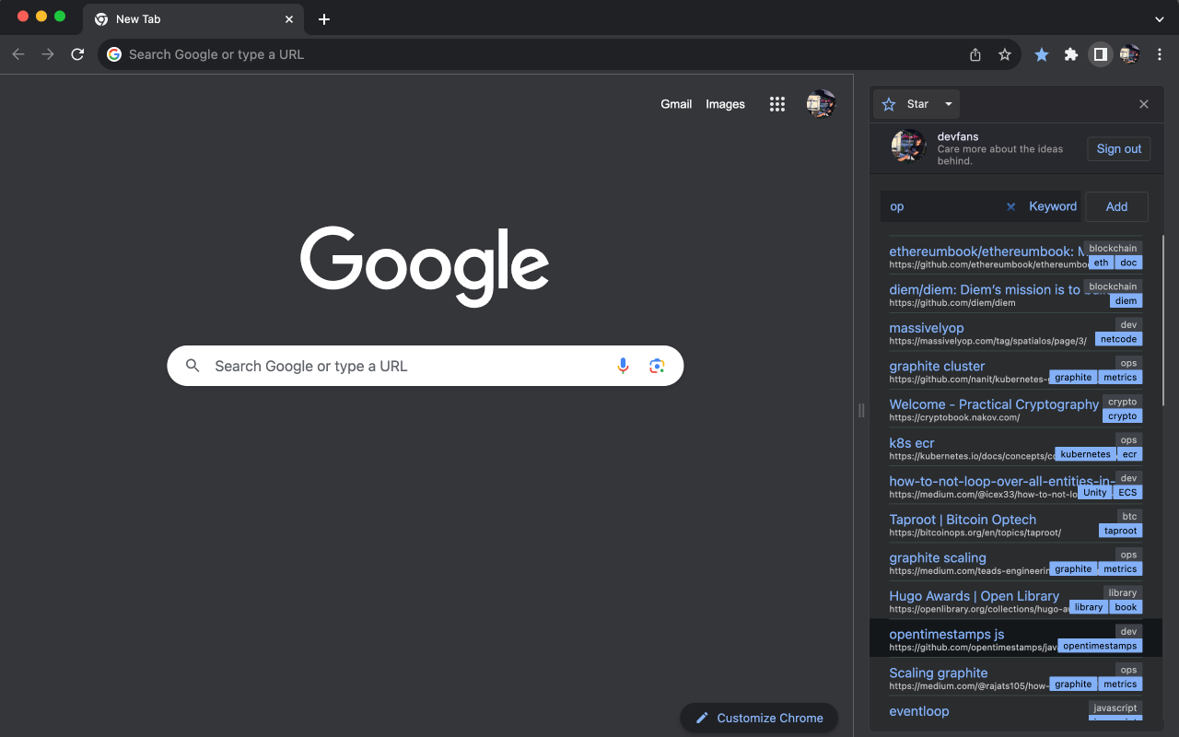Open the graphite scaling bookmark

[x=938, y=557]
